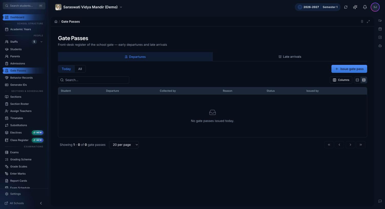This screenshot has height=209, width=385.
Task: Open the All Schools link
Action: (x=14, y=203)
